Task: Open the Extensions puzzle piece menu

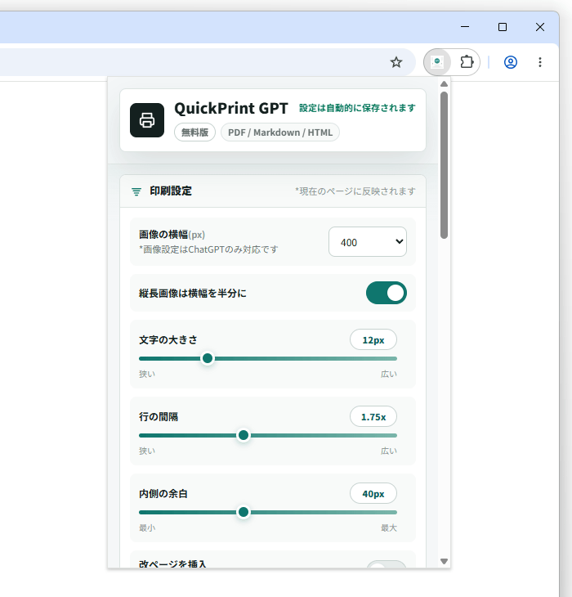Action: pyautogui.click(x=467, y=62)
